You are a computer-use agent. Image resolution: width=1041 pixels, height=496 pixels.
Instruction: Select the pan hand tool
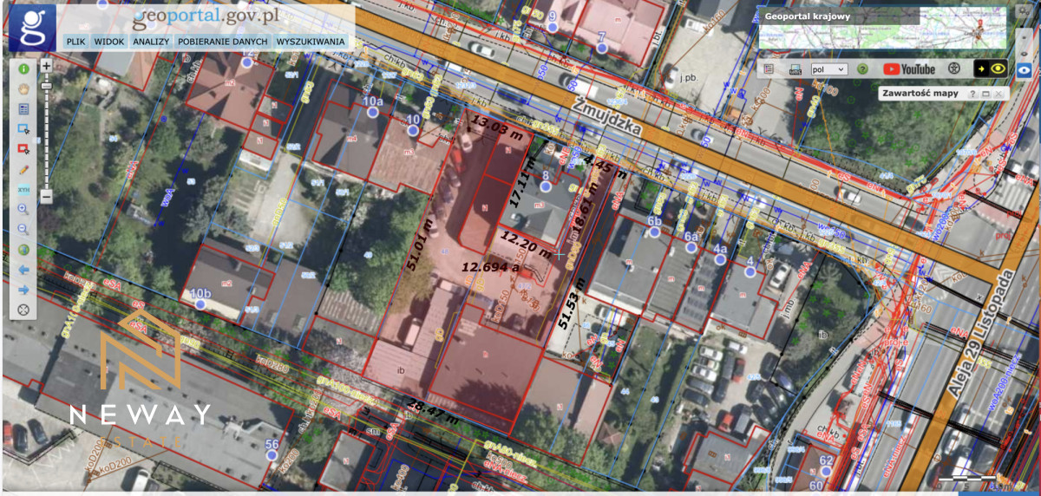click(23, 88)
